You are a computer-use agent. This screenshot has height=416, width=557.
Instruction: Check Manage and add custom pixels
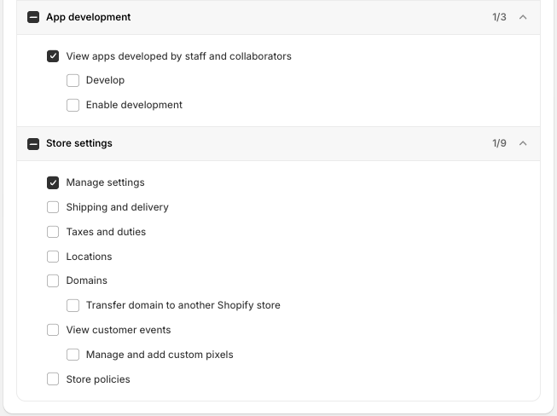pyautogui.click(x=73, y=355)
